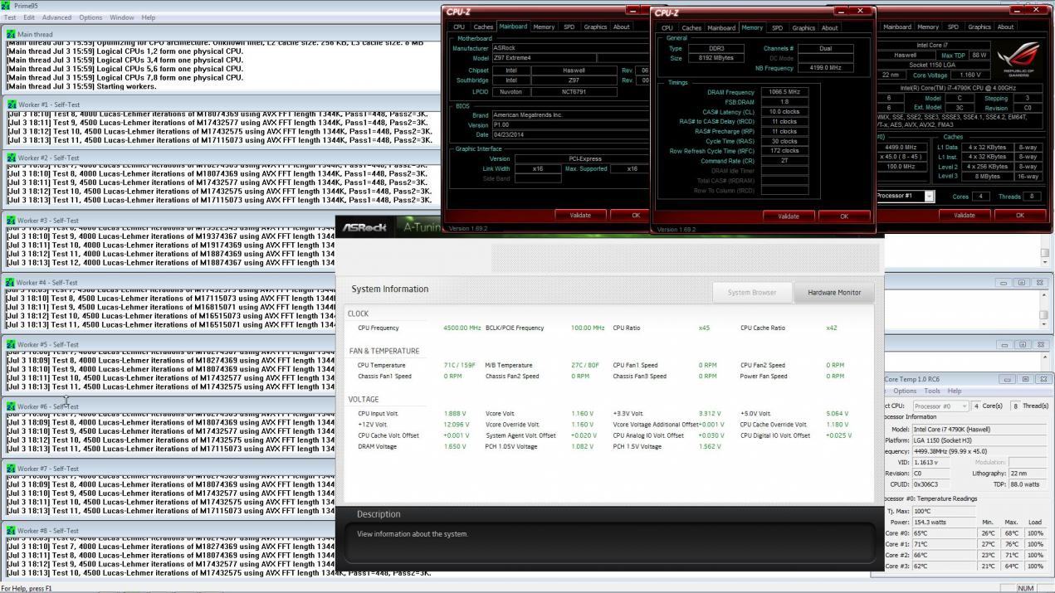Click the Worker #1 window icon
This screenshot has width=1055, height=593.
tap(11, 105)
